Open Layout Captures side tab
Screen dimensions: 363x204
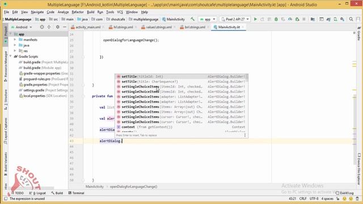click(6, 131)
